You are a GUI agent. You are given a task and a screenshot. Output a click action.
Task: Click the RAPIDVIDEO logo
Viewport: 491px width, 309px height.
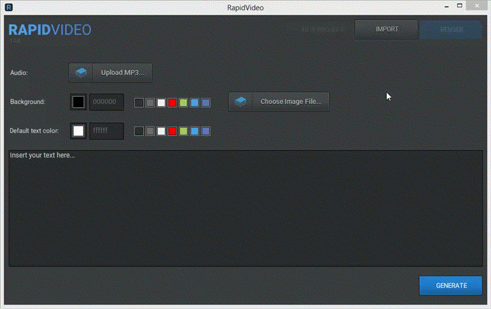pos(50,30)
